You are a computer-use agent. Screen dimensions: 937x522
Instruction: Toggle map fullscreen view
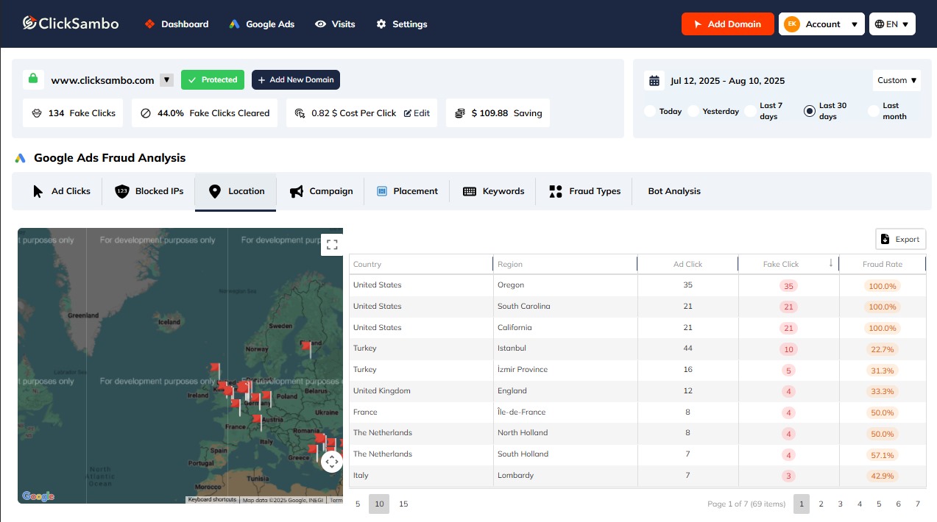point(331,245)
